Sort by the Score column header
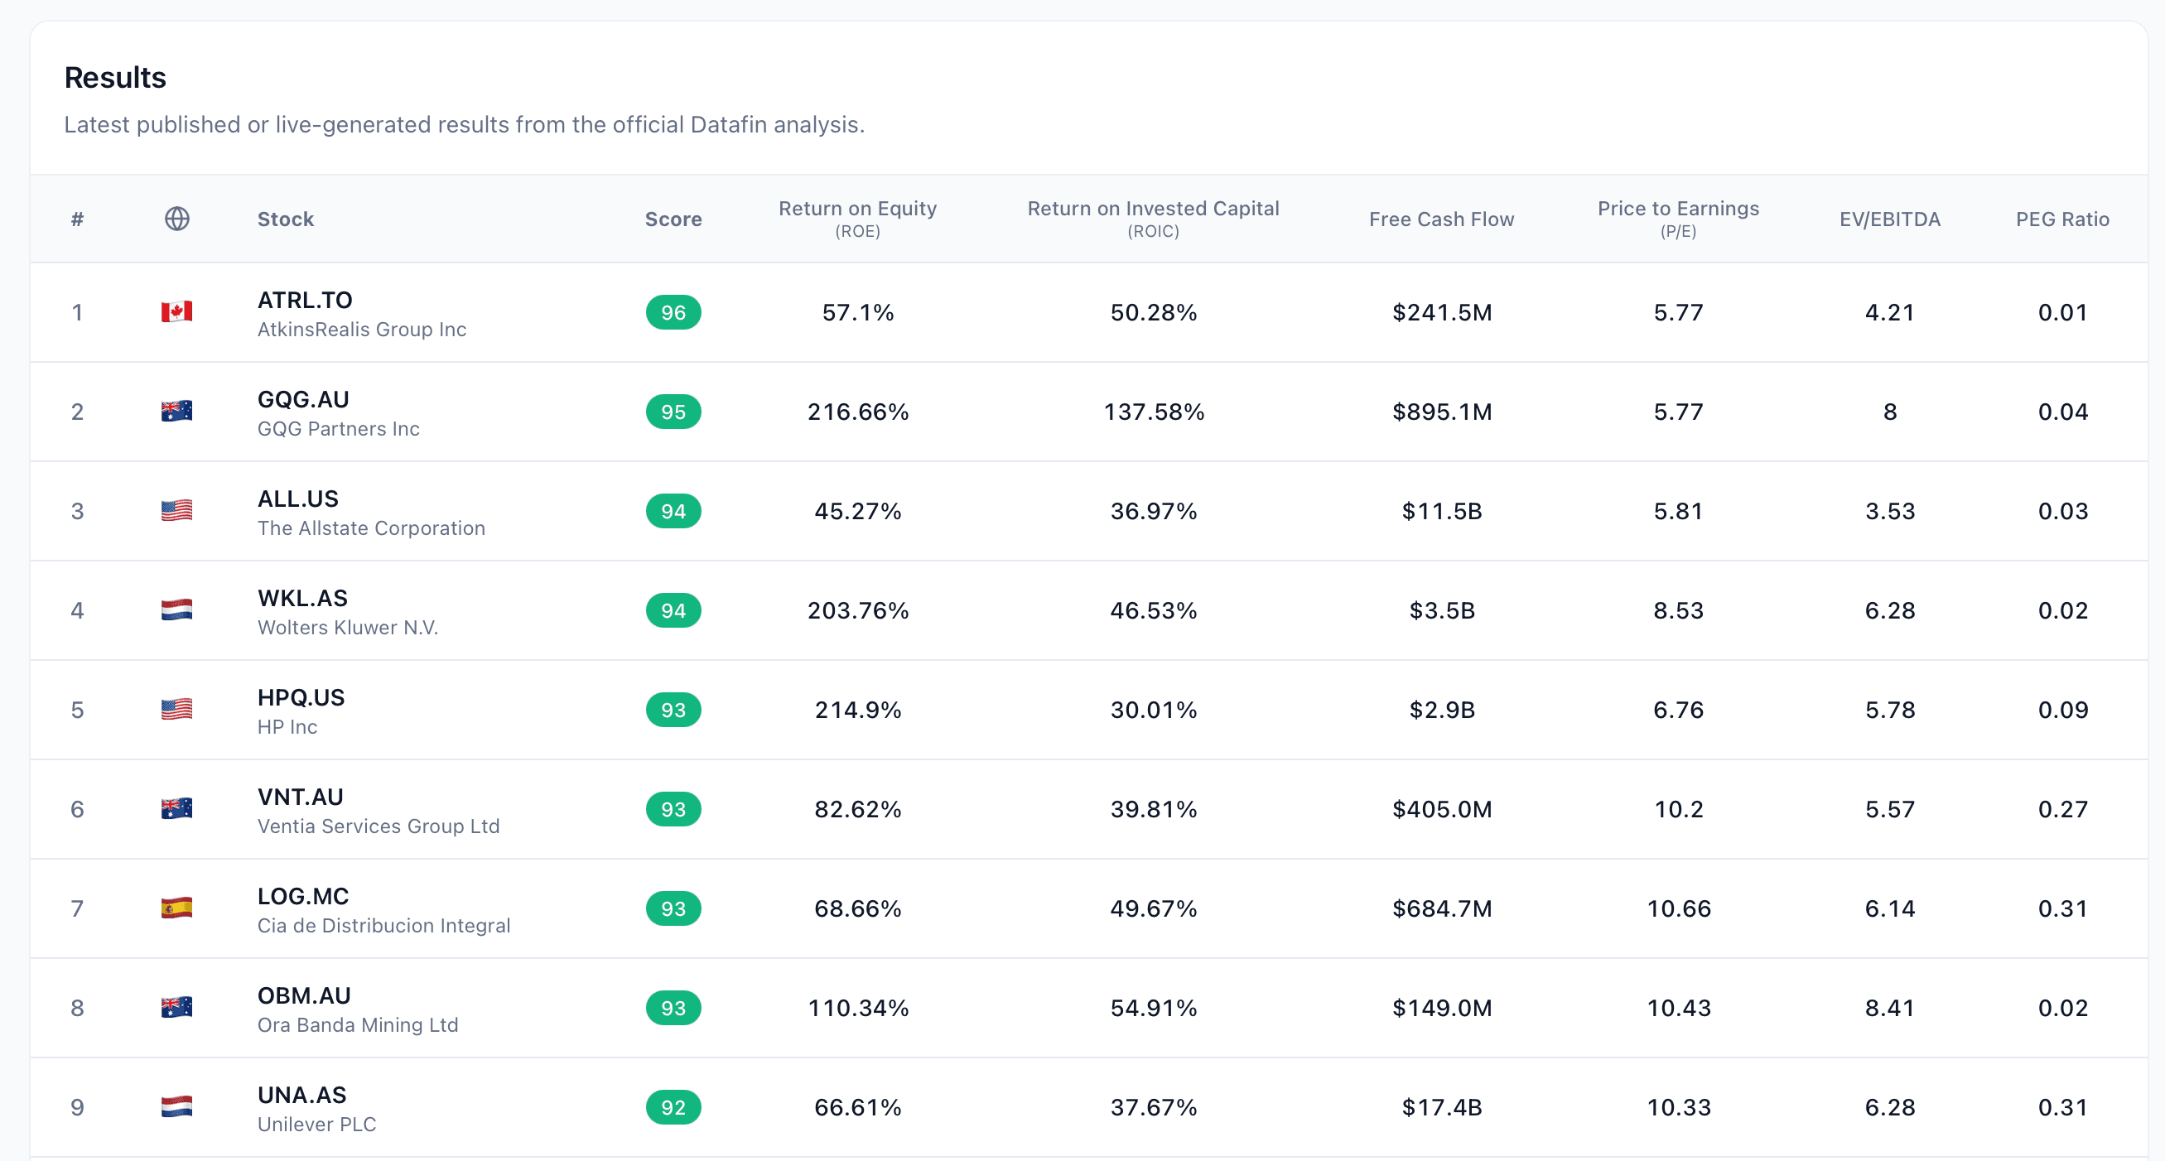2165x1161 pixels. click(673, 219)
